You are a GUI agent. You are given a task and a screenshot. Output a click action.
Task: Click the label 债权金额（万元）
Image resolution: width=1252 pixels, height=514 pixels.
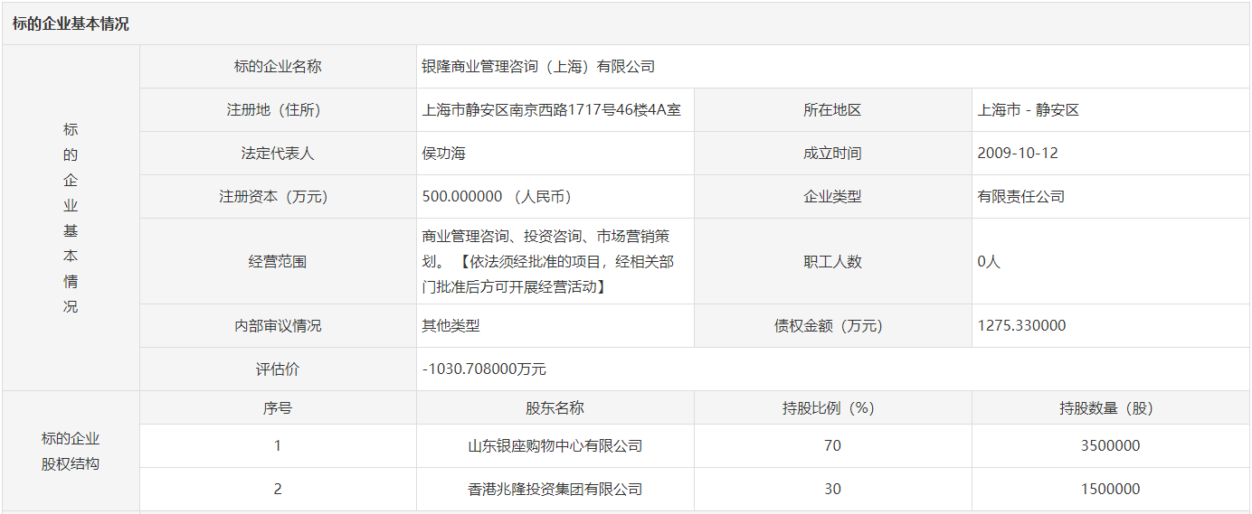click(x=832, y=326)
